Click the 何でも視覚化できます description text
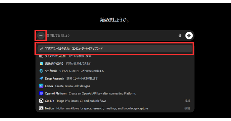Viewport: 231px width, 121px height. [78, 64]
